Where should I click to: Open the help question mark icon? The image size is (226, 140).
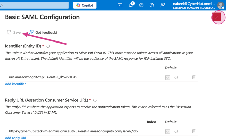(x=152, y=5)
